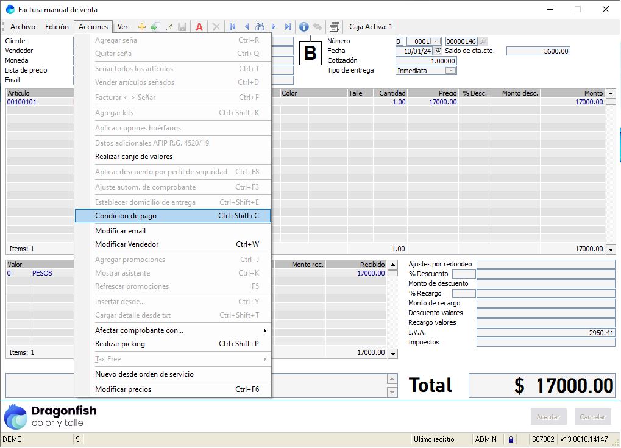Image resolution: width=621 pixels, height=448 pixels.
Task: Go to the next record arrow icon
Action: (x=274, y=27)
